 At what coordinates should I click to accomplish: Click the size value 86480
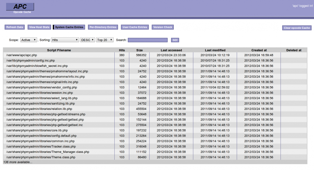(x=142, y=157)
